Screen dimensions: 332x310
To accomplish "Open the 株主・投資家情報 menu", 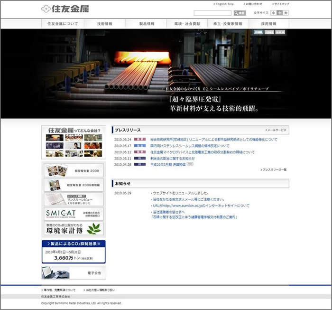I will pos(228,24).
